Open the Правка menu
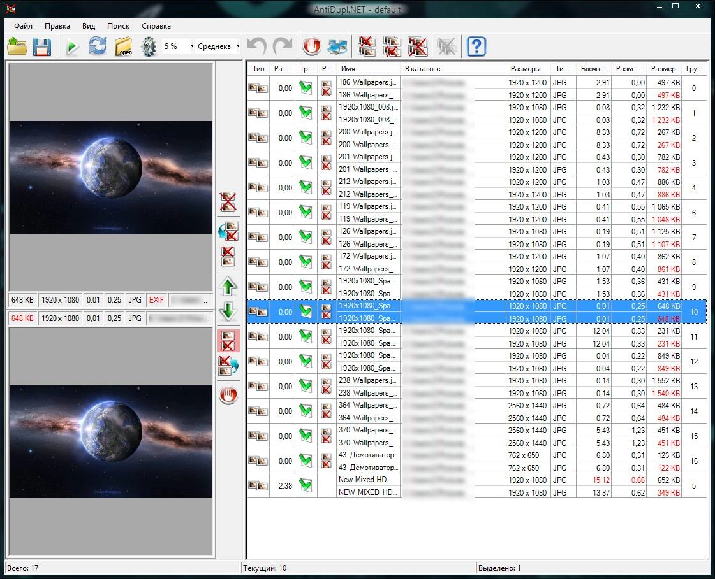The width and height of the screenshot is (715, 579). click(x=57, y=26)
